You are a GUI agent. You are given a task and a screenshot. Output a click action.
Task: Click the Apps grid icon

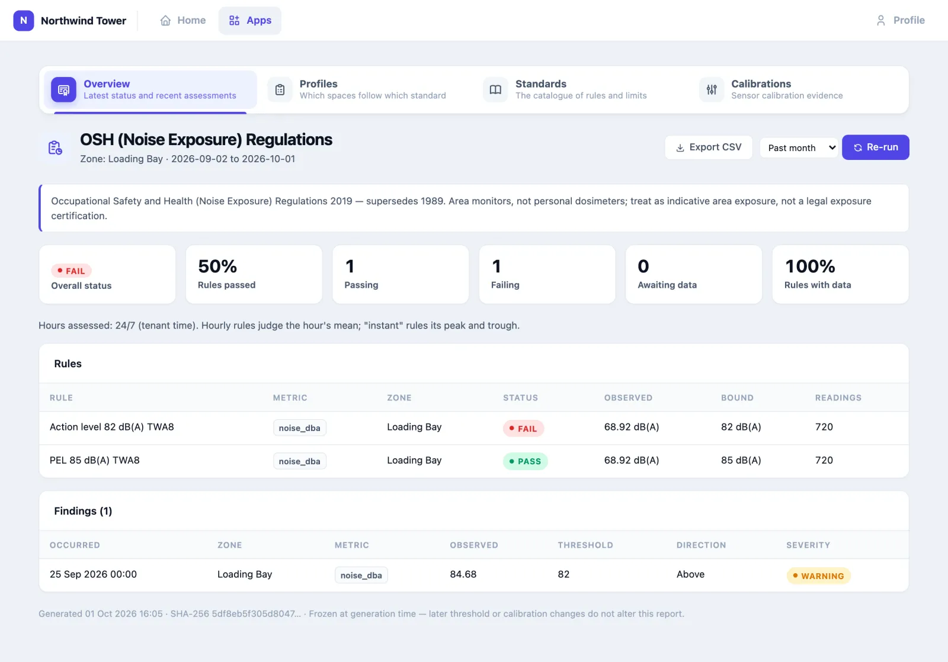(235, 21)
